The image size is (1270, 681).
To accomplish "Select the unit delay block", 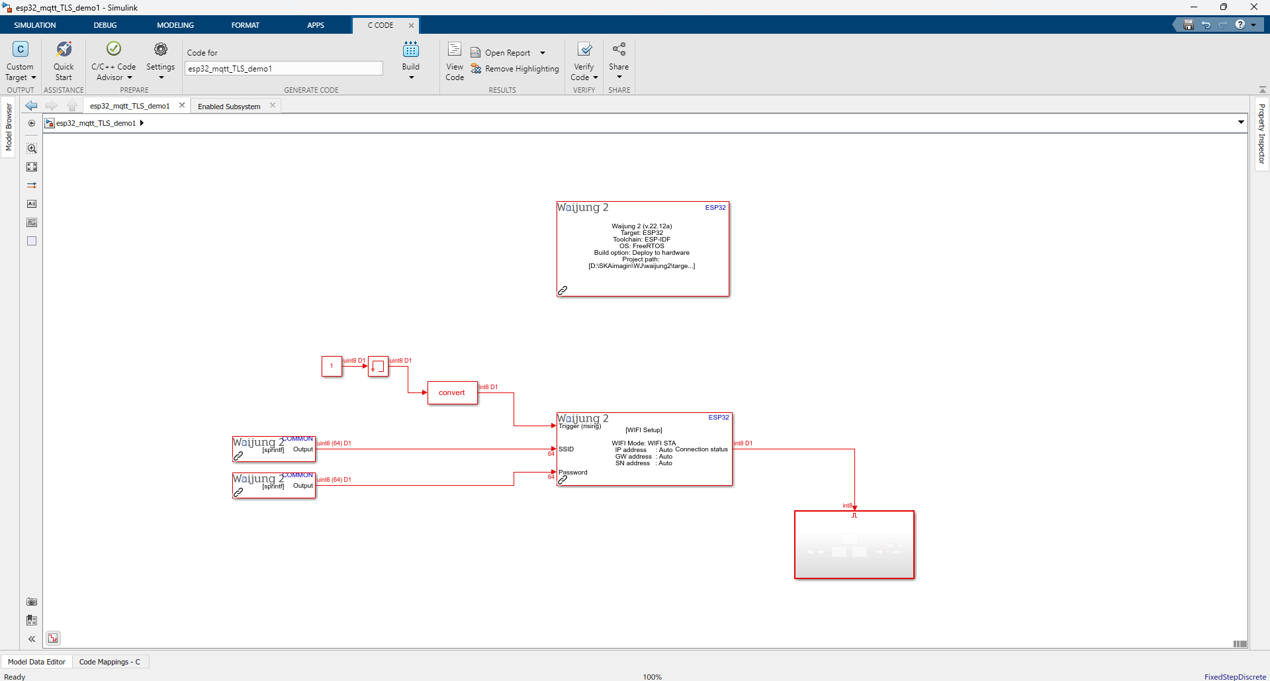I will [378, 366].
